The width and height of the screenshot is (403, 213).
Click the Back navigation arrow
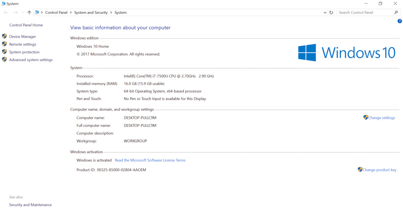pyautogui.click(x=6, y=13)
